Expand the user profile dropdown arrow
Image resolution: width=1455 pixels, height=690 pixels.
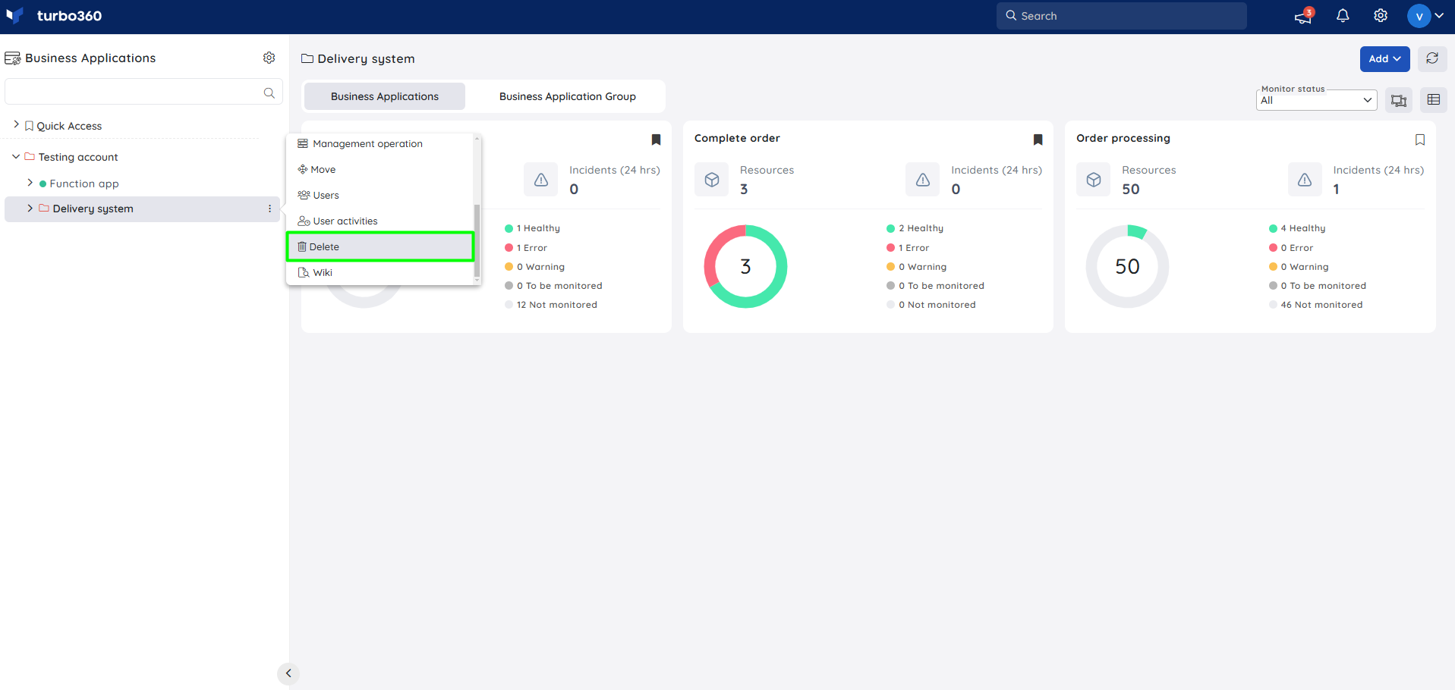[1439, 16]
